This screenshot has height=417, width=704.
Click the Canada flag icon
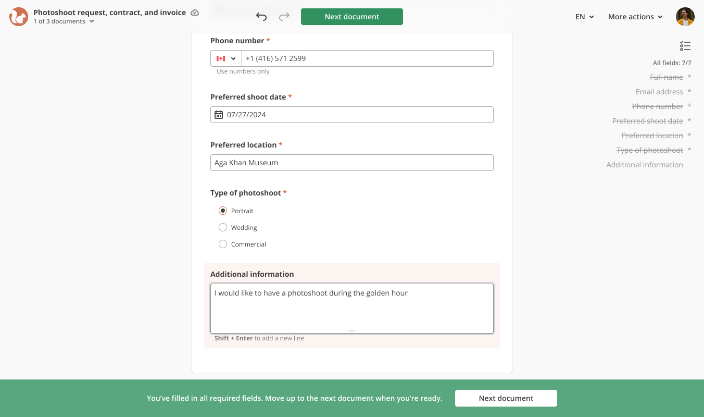[x=221, y=58]
